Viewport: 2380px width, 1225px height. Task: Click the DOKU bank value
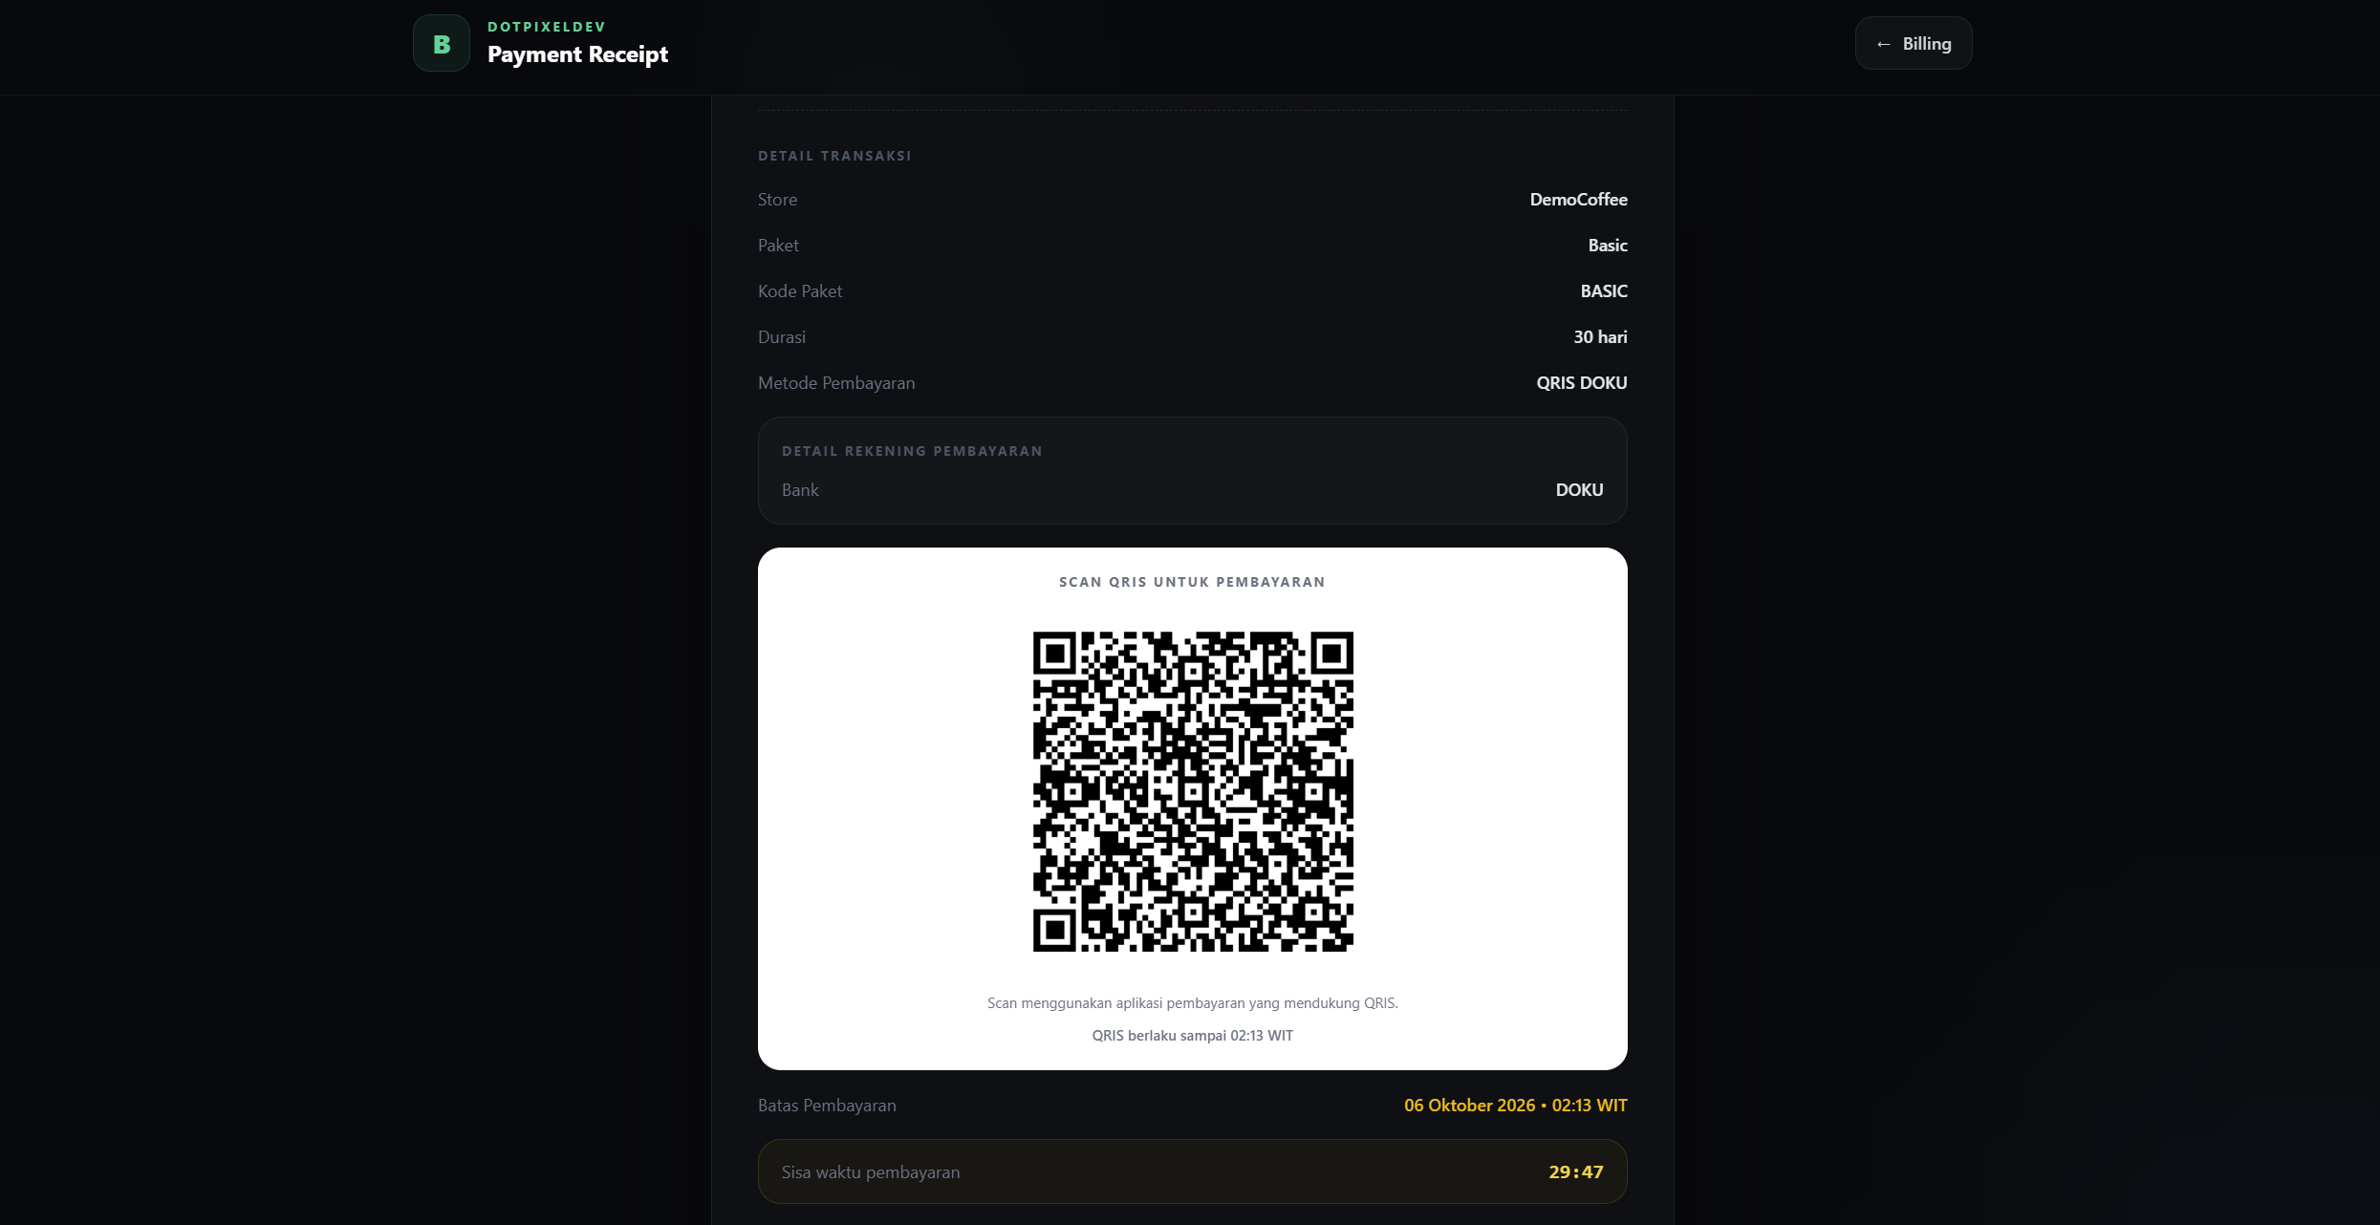(x=1579, y=490)
